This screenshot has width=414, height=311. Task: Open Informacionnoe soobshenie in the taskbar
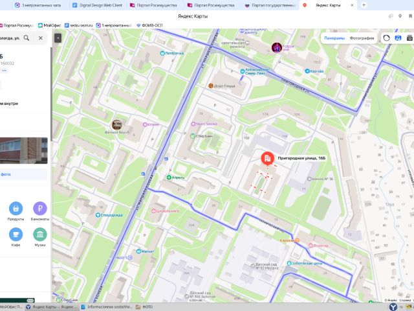click(107, 306)
